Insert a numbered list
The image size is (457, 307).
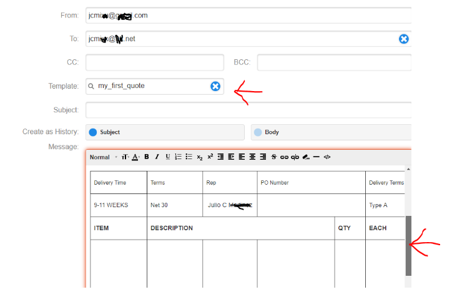178,157
